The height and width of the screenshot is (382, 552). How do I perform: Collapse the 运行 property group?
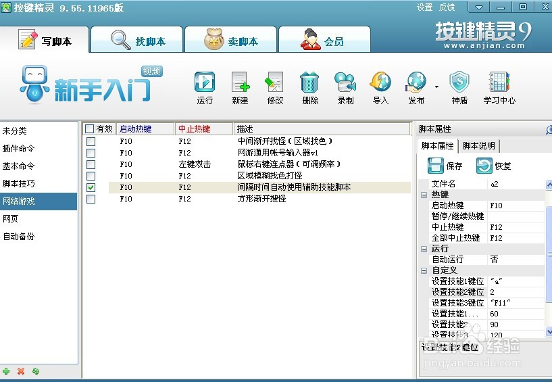click(424, 249)
